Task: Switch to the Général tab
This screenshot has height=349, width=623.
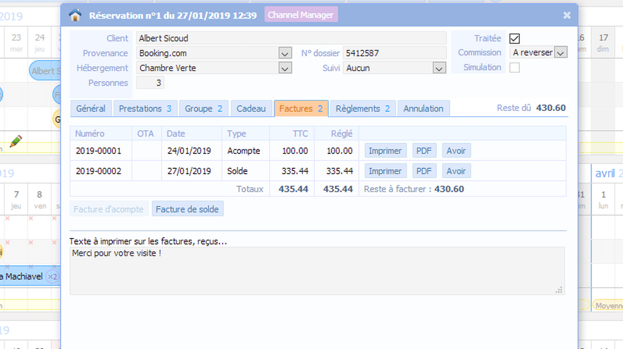Action: point(91,108)
